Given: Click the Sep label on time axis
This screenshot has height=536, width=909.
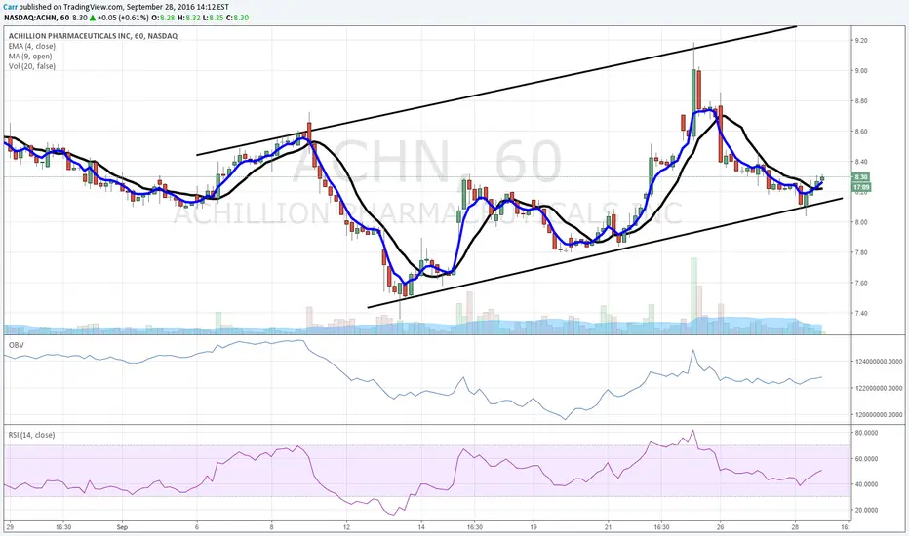Looking at the screenshot, I should (122, 527).
